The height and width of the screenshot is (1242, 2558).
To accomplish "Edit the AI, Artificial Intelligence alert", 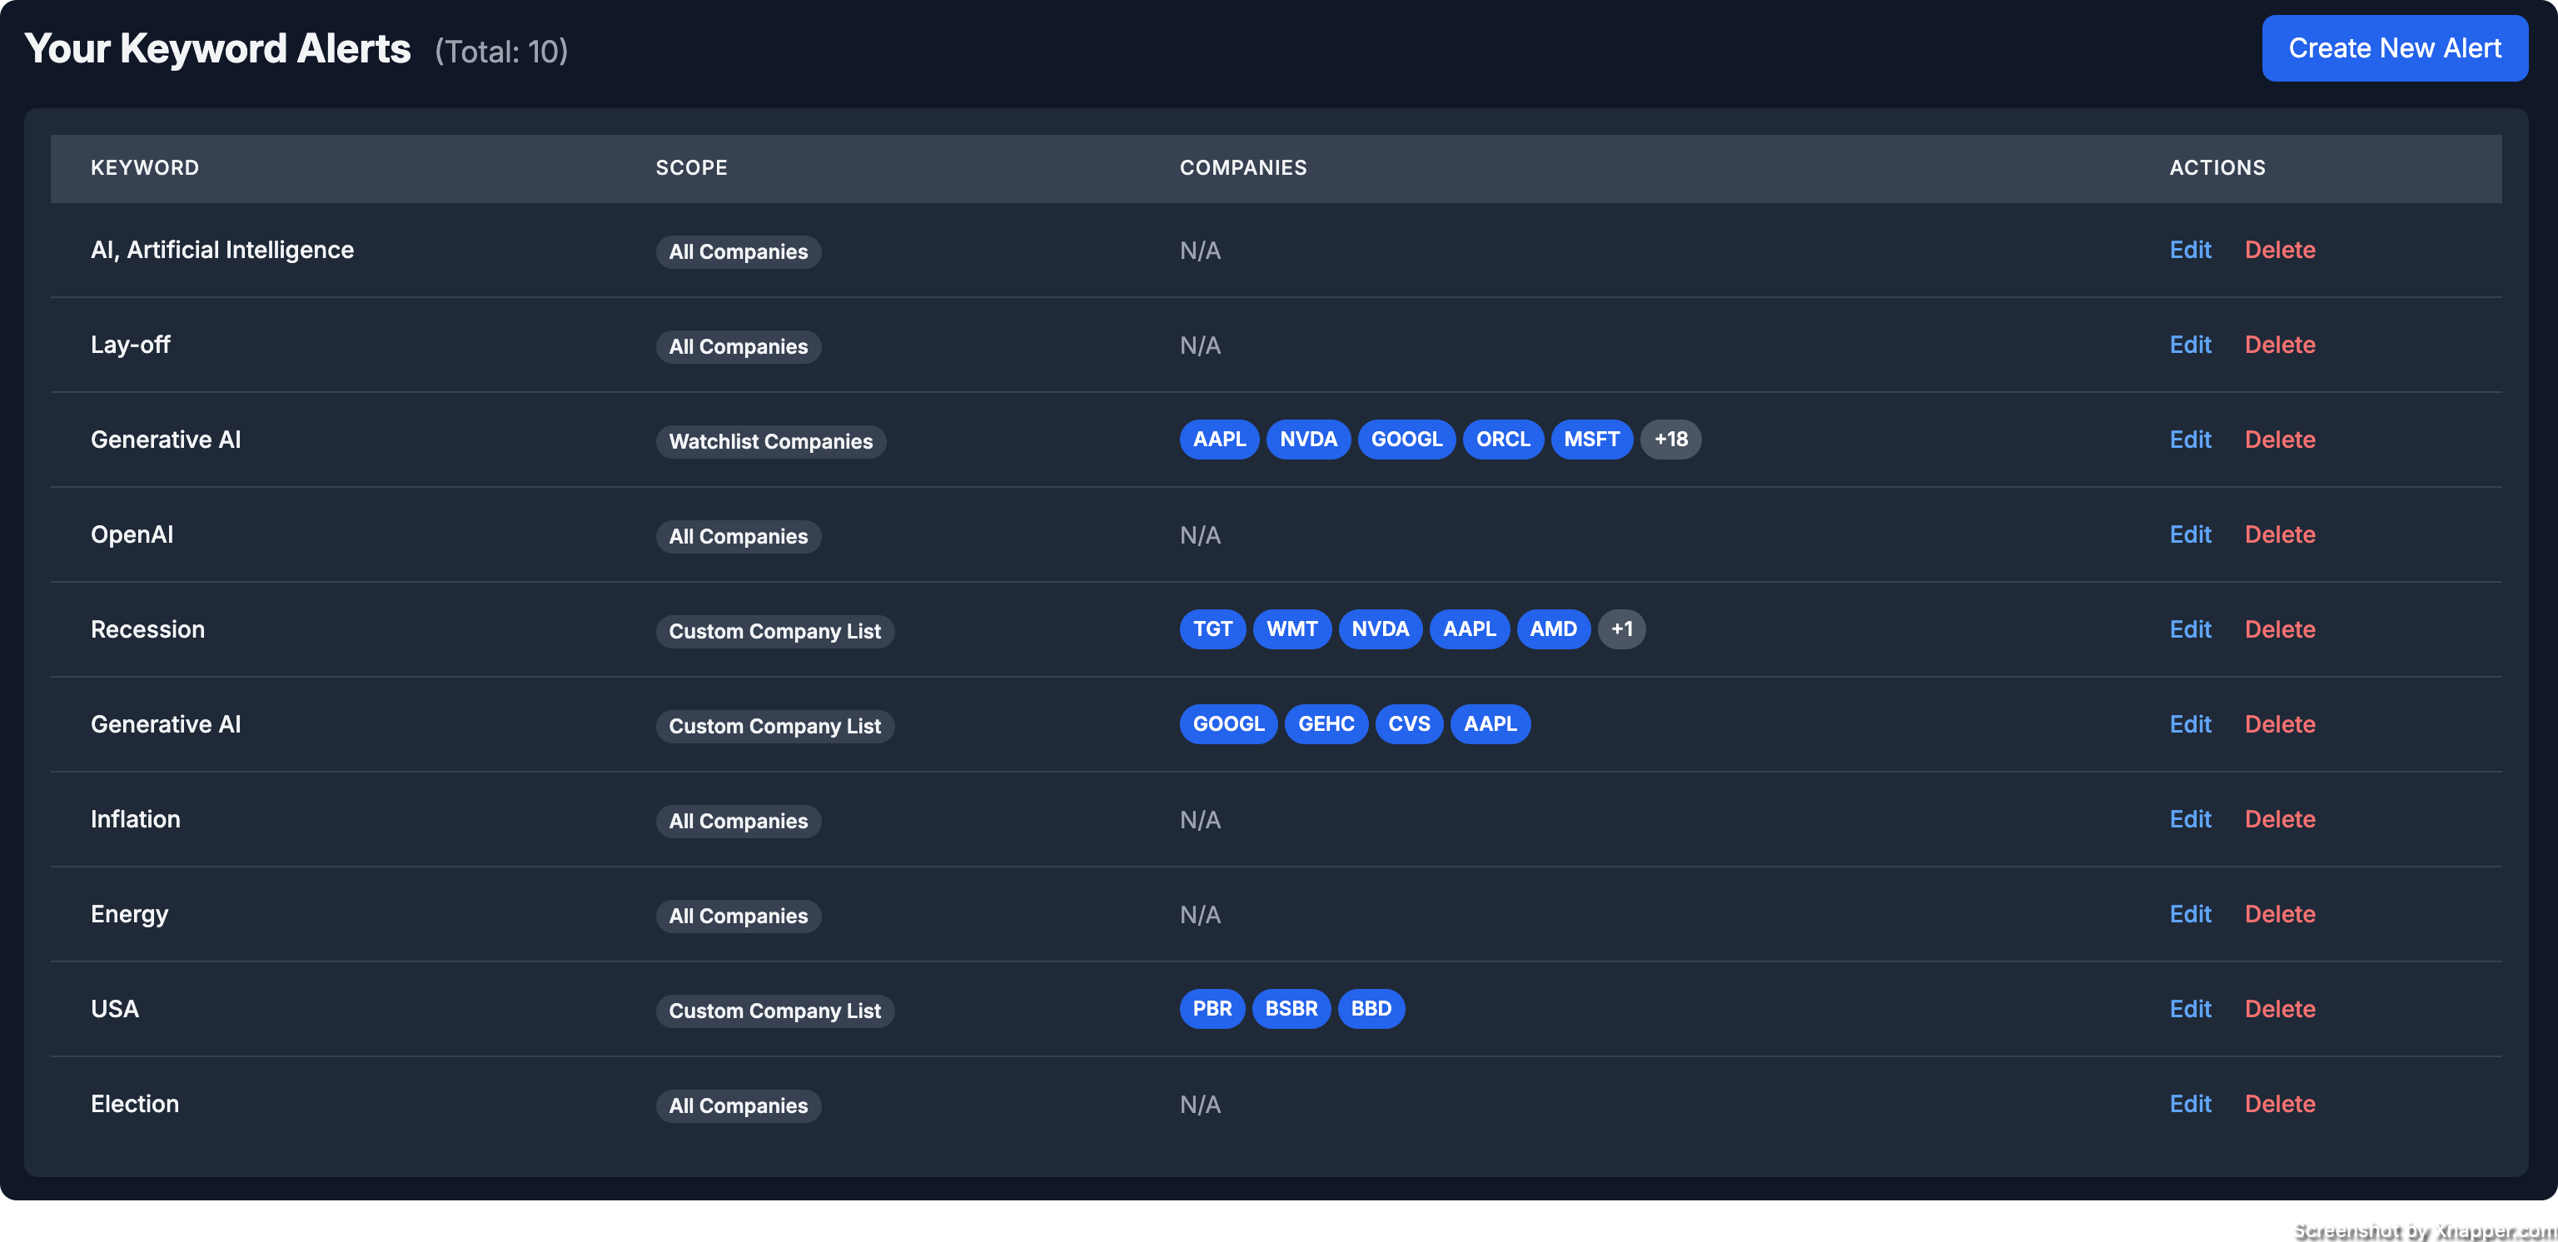I will 2190,249.
